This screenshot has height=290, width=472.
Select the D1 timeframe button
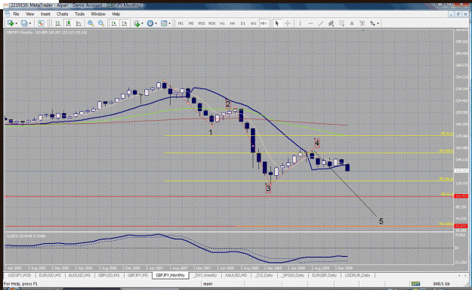click(x=243, y=23)
